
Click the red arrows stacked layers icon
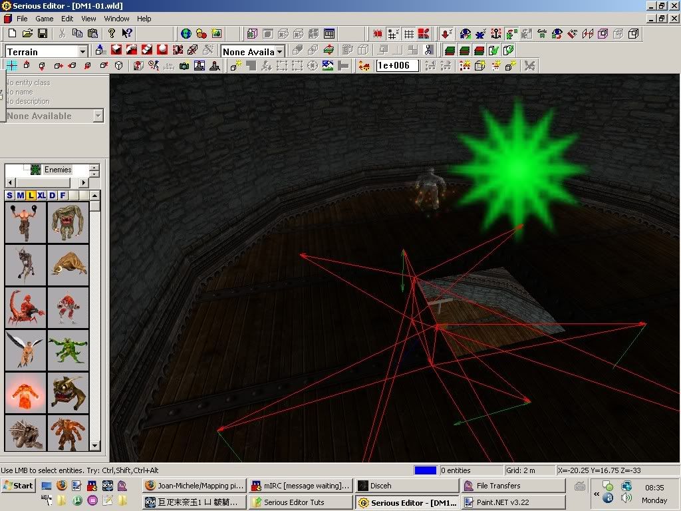point(329,50)
